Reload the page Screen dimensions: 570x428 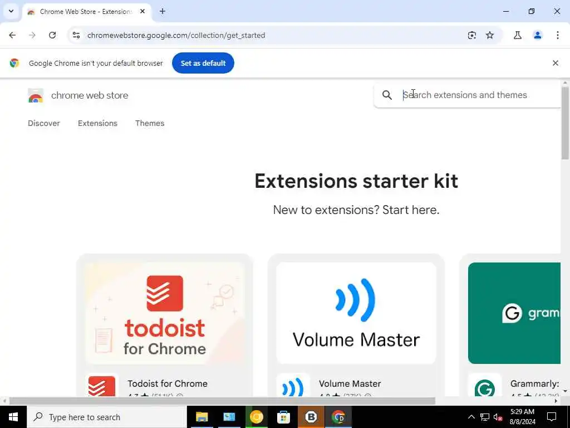[52, 35]
